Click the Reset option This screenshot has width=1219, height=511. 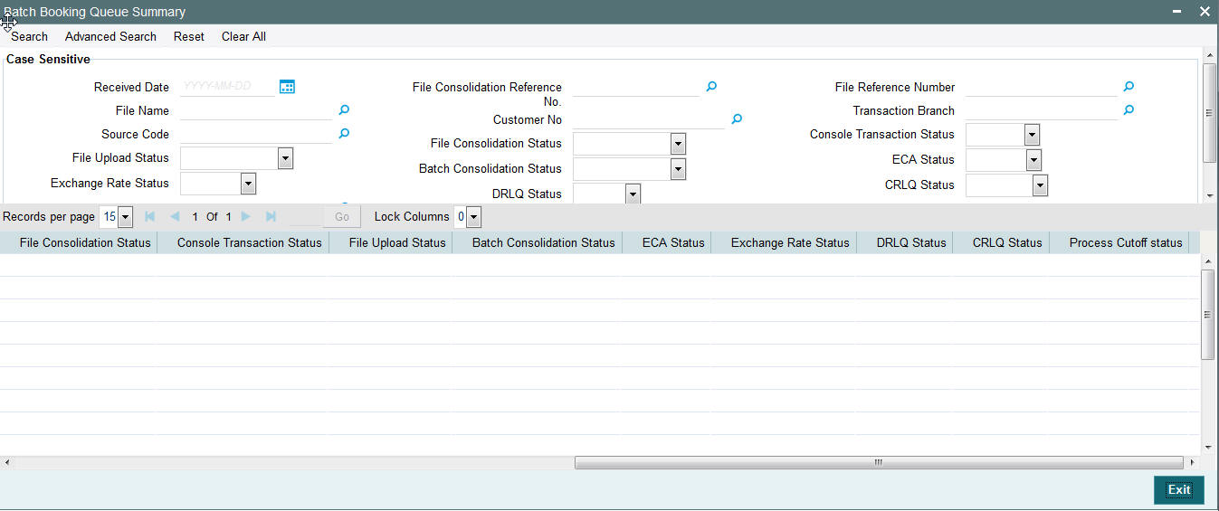189,36
